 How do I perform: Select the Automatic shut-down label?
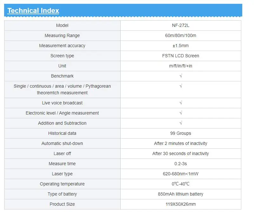point(62,143)
